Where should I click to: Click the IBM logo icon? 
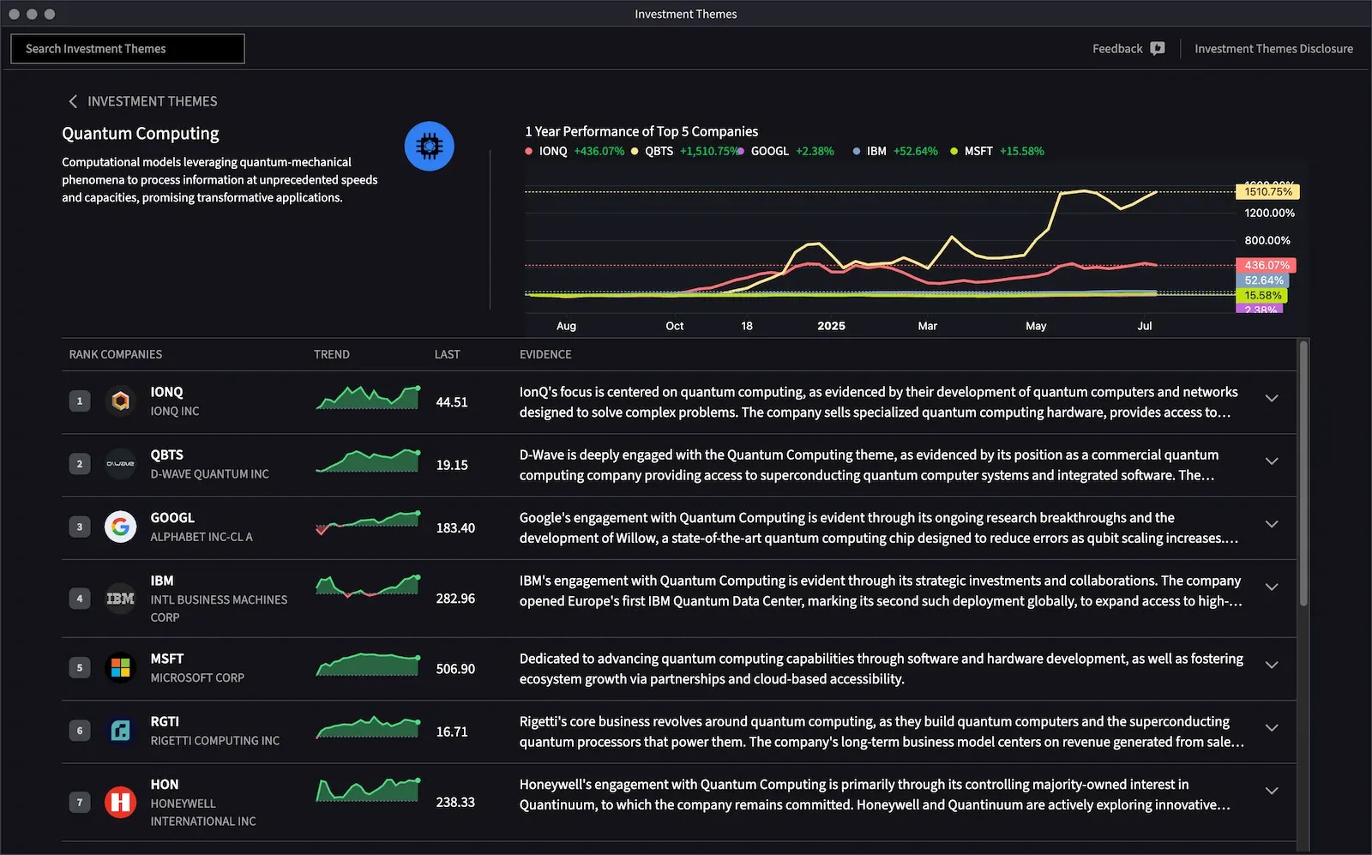coord(121,599)
